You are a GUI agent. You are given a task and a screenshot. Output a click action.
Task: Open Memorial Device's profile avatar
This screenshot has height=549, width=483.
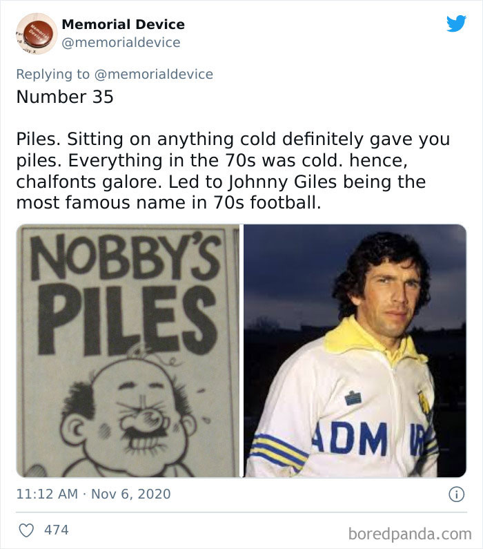34,33
